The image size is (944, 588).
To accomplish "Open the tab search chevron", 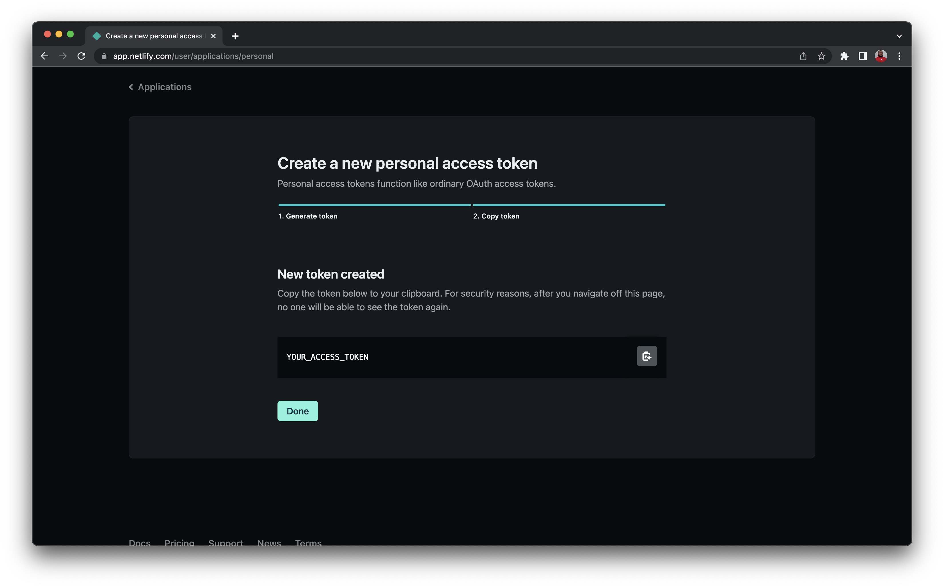I will pyautogui.click(x=899, y=36).
